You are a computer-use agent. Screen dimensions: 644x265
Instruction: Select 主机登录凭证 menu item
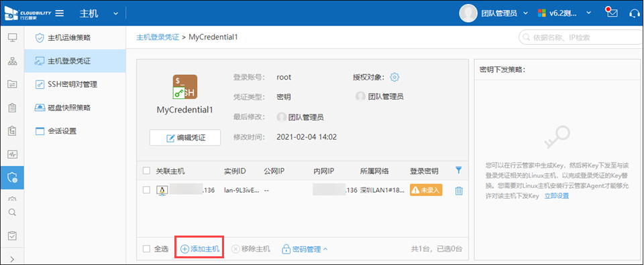(x=74, y=61)
